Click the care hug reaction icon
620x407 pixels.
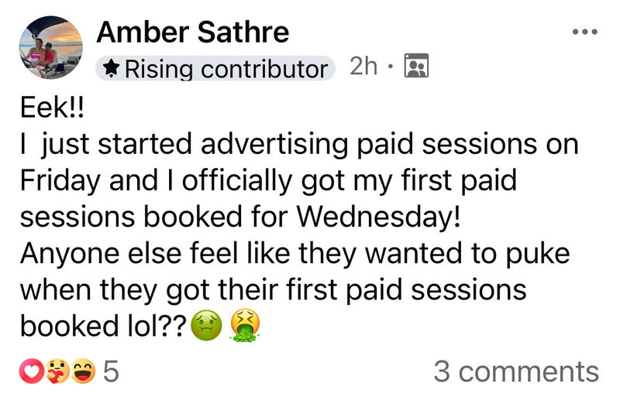(57, 372)
